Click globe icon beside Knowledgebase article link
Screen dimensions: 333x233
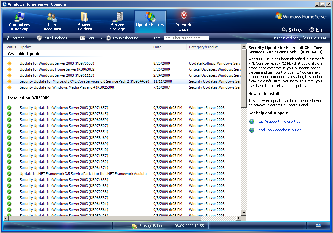252,130
